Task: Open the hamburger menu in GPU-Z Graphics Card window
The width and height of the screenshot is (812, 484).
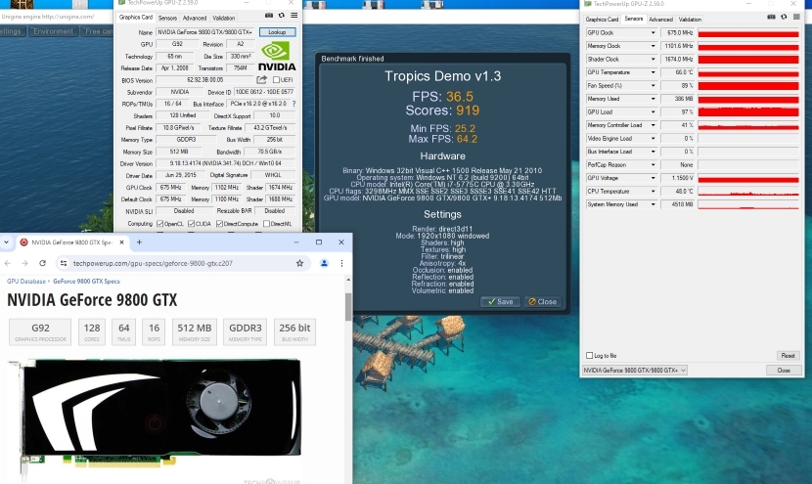Action: click(x=293, y=16)
